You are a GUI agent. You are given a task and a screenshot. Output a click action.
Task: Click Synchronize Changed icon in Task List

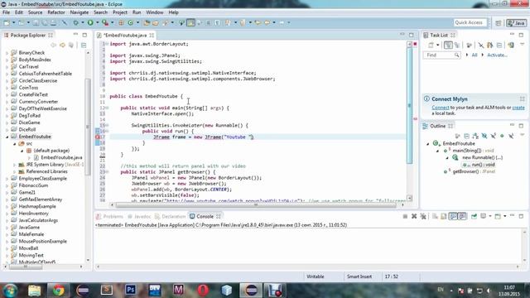[x=489, y=45]
